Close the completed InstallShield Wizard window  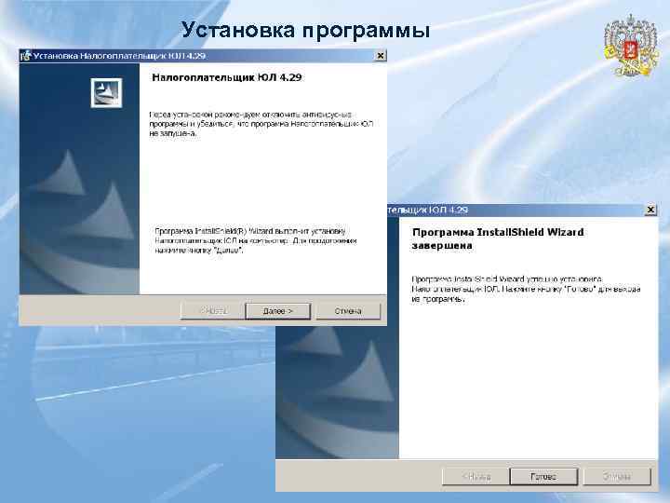650,210
